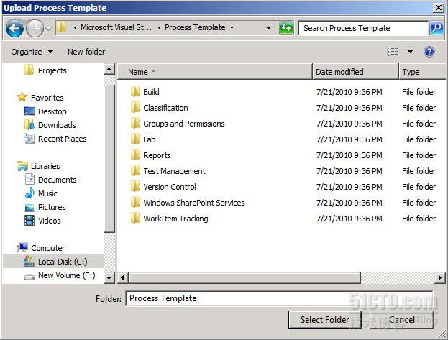Sort by the Name column header

click(215, 72)
